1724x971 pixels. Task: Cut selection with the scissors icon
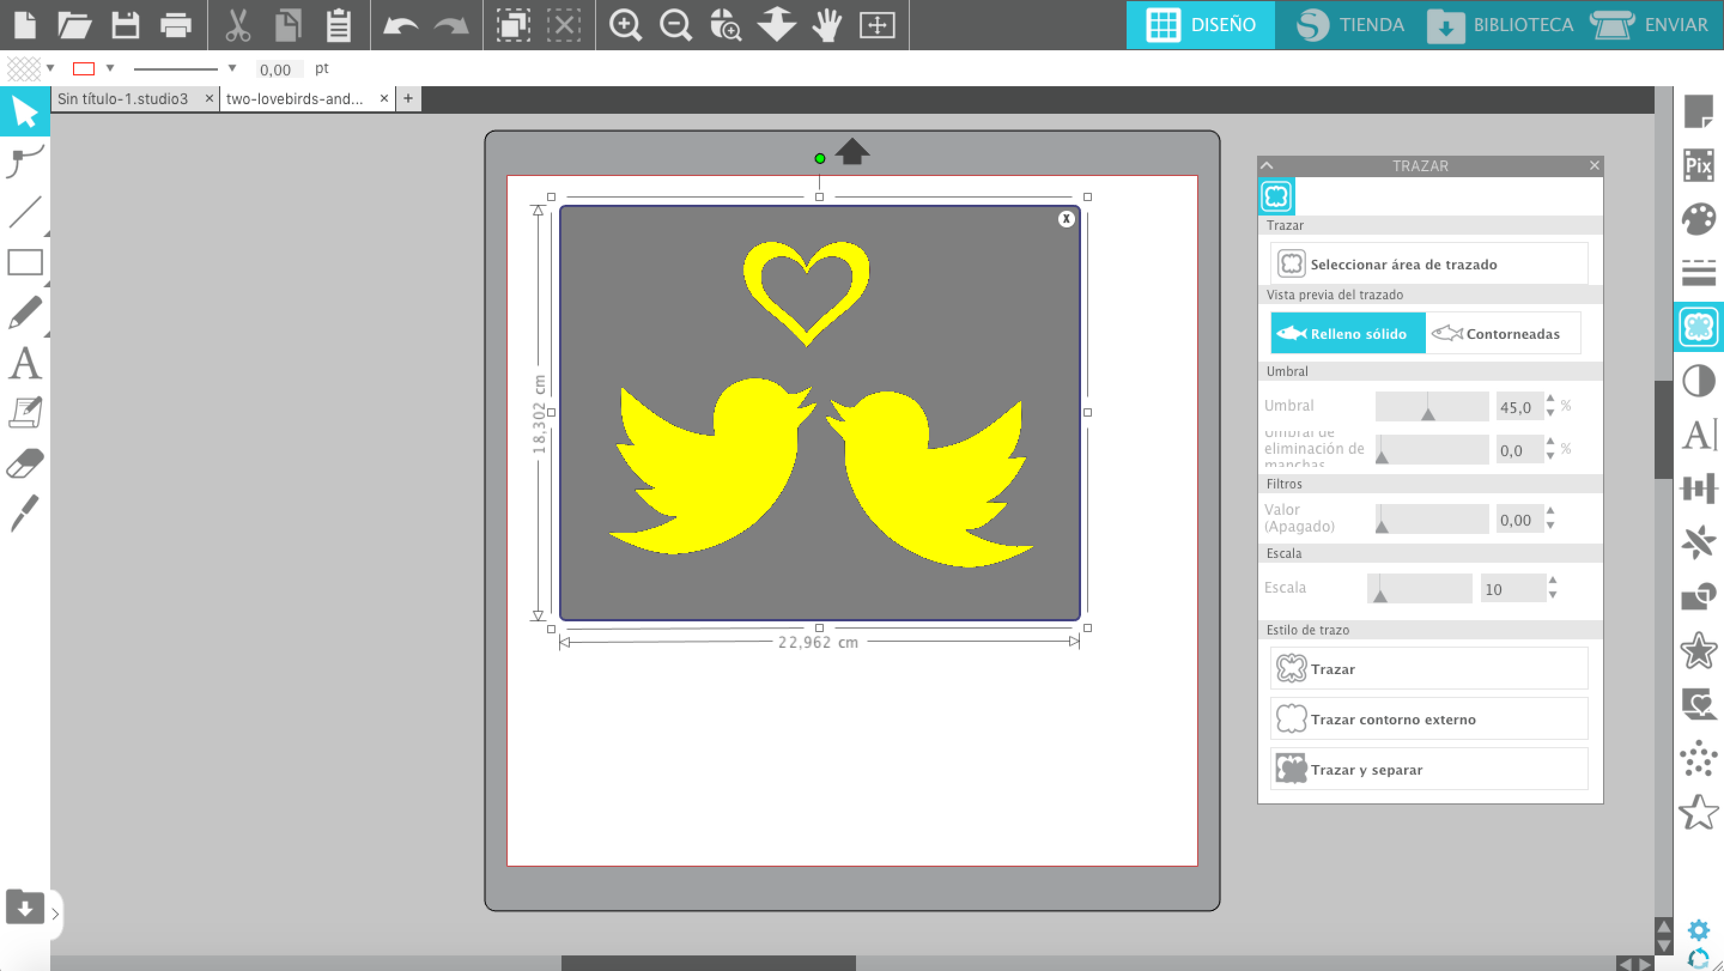pos(237,25)
